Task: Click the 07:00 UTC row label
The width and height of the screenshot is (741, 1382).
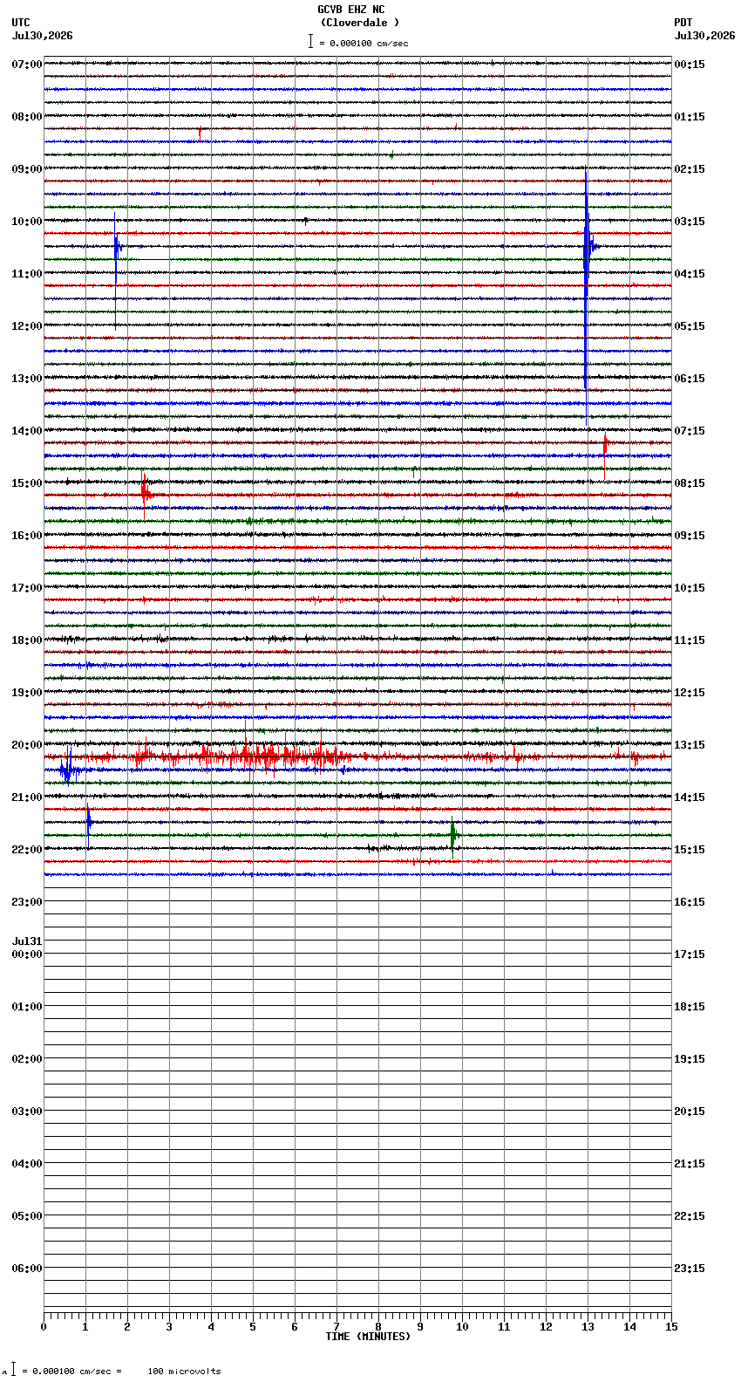Action: coord(26,64)
